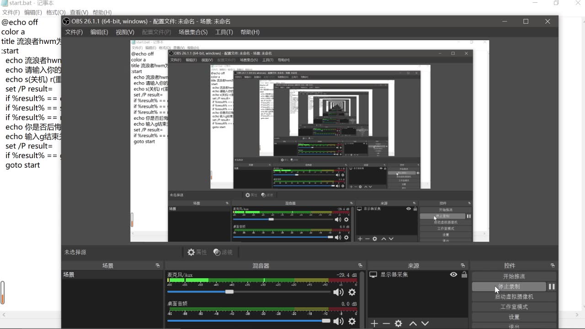
Task: Click the 0.0 dB level value
Action: pyautogui.click(x=349, y=304)
